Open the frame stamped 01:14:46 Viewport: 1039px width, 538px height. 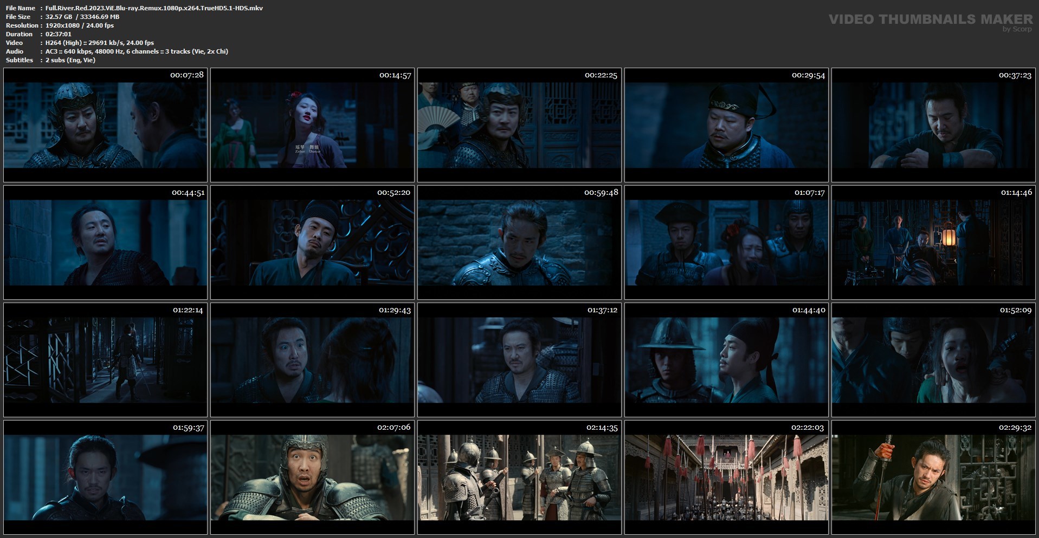(x=933, y=242)
